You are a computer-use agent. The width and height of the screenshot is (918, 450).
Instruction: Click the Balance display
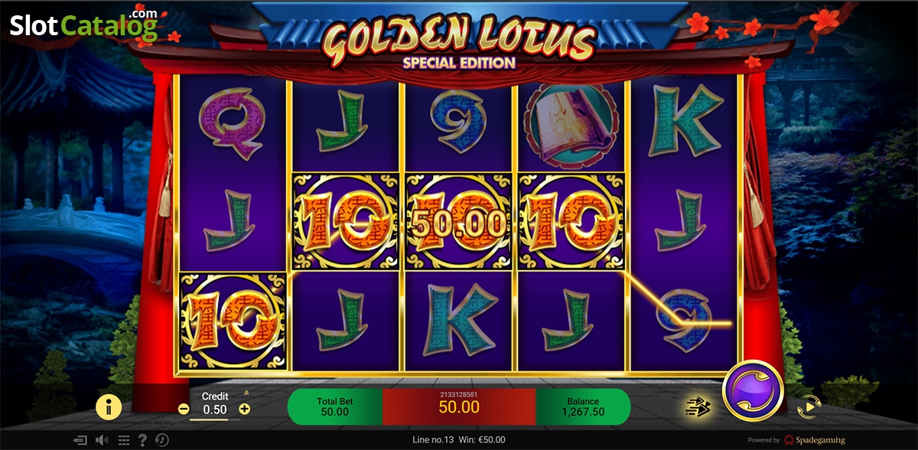click(583, 406)
